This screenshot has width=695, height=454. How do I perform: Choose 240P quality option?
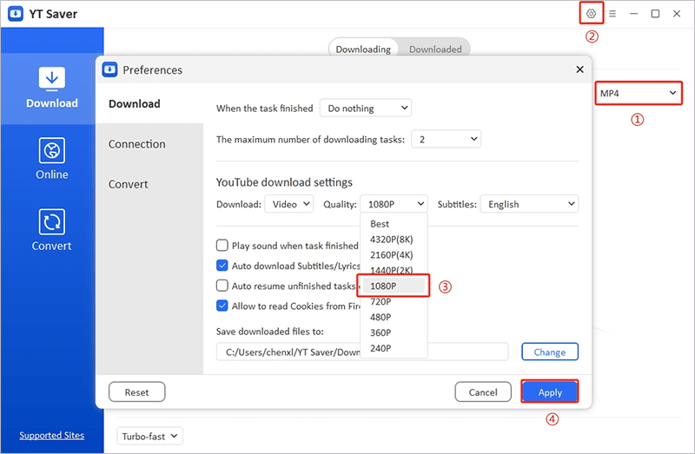pyautogui.click(x=394, y=348)
